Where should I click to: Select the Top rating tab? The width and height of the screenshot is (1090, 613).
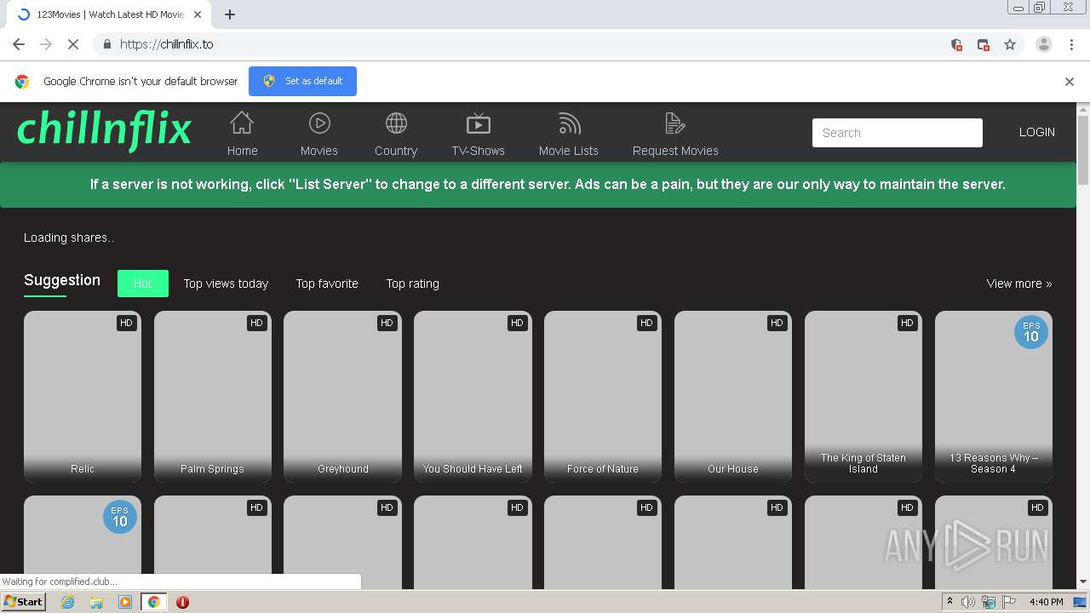413,284
